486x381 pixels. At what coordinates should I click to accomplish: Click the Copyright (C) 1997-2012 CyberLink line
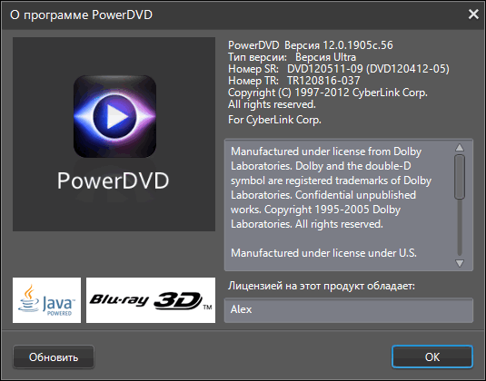[328, 93]
